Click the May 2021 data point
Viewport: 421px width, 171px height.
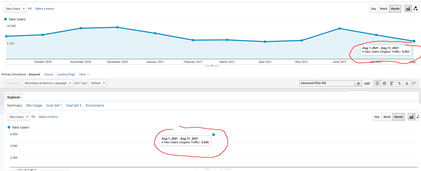click(302, 40)
